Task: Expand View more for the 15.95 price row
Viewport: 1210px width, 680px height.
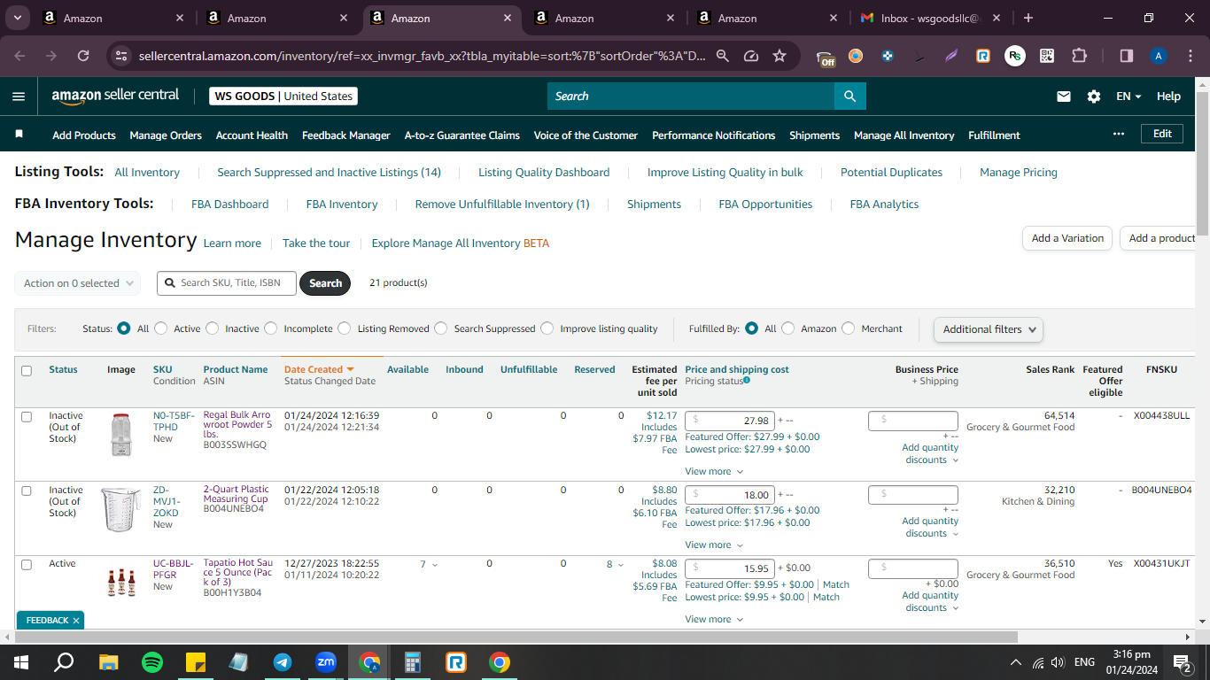Action: click(714, 620)
